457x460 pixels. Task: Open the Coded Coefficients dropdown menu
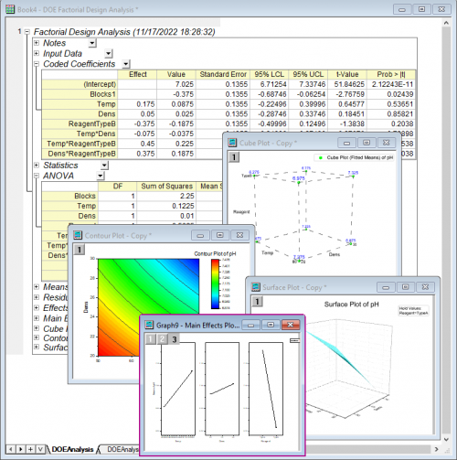tap(126, 64)
